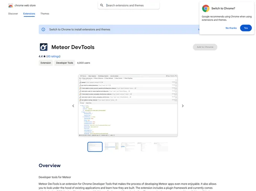Click the Meteor DevTools extension icon

44,47
